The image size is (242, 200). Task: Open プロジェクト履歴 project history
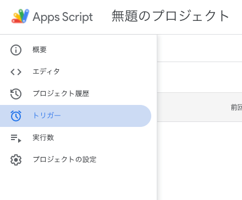pos(75,94)
